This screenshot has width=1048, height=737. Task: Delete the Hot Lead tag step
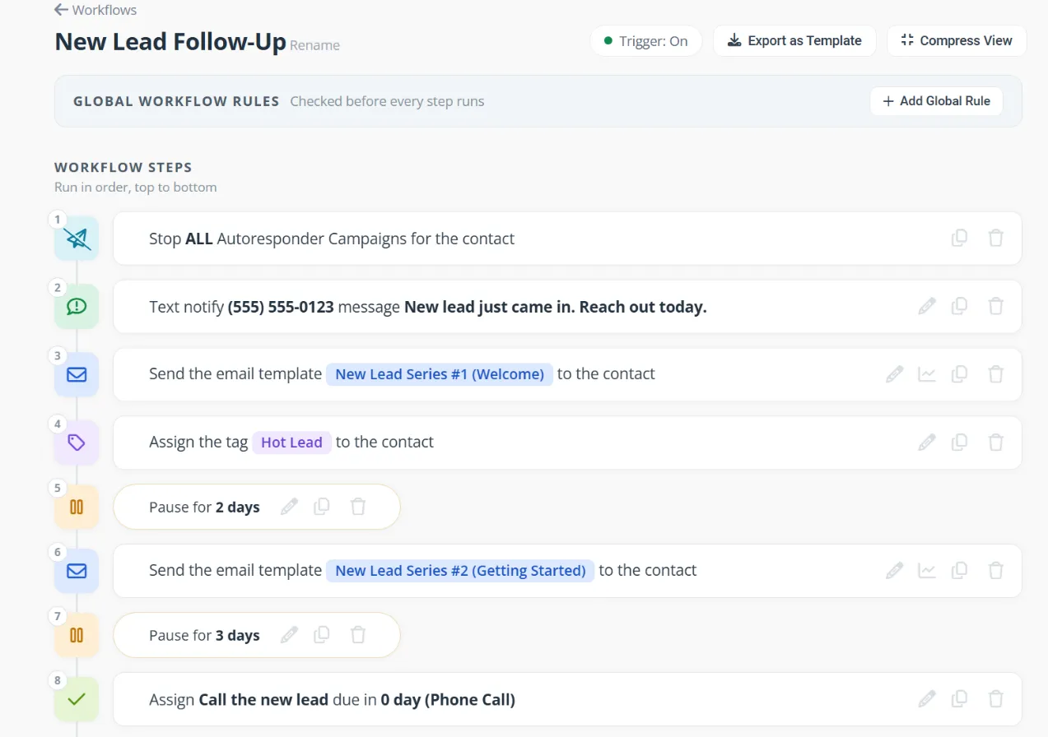click(995, 443)
